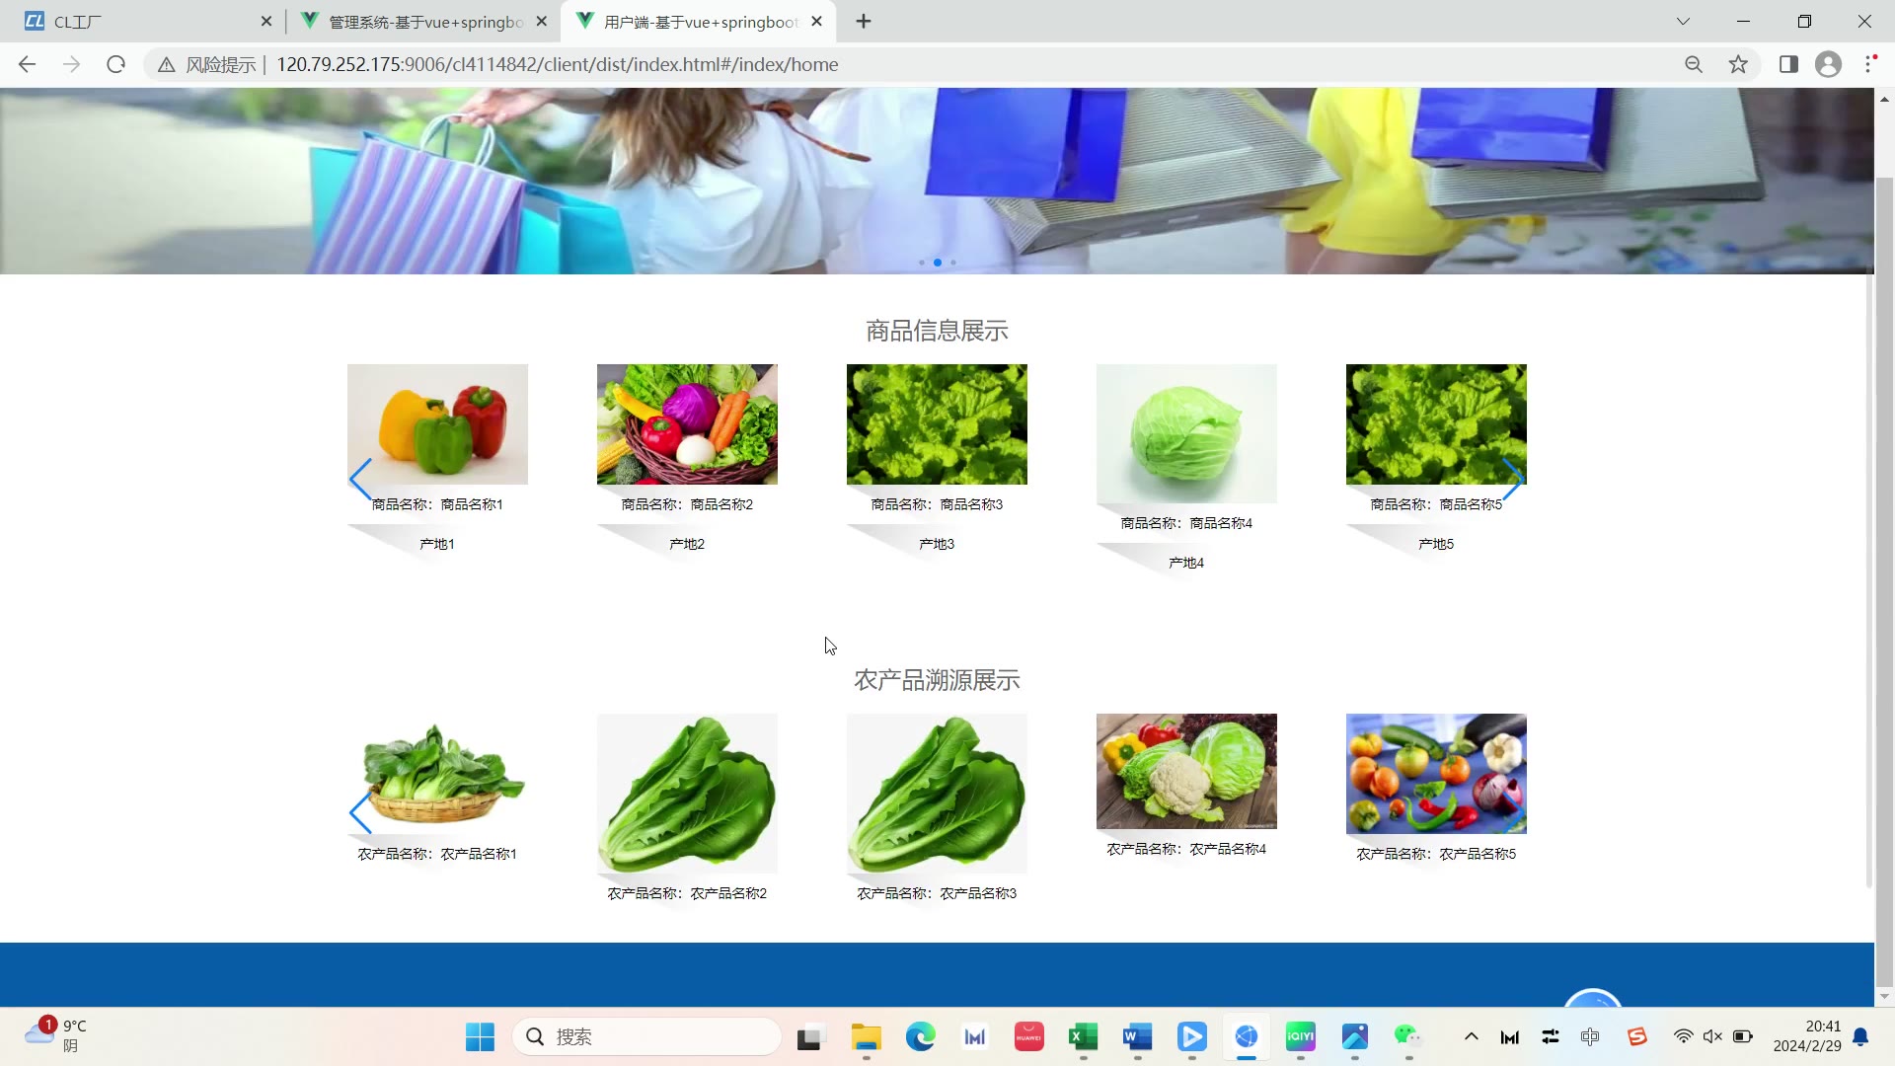Go back with browser back arrow
The image size is (1895, 1066).
pos(27,64)
